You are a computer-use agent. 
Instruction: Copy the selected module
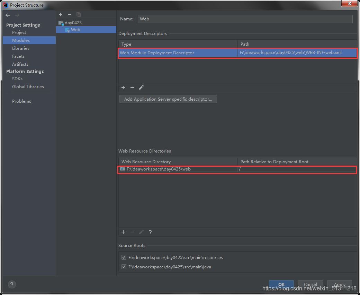[79, 15]
